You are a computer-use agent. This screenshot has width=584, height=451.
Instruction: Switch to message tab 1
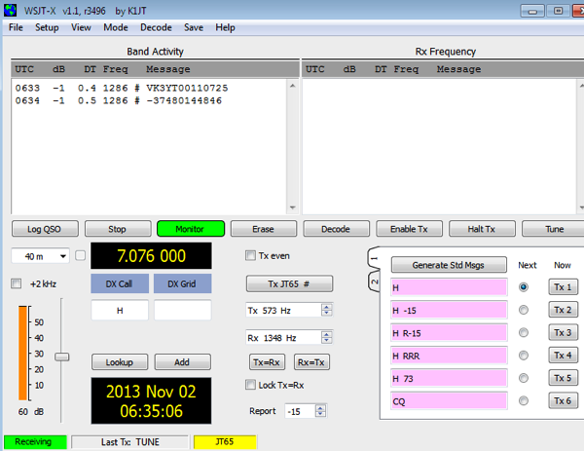(x=374, y=258)
